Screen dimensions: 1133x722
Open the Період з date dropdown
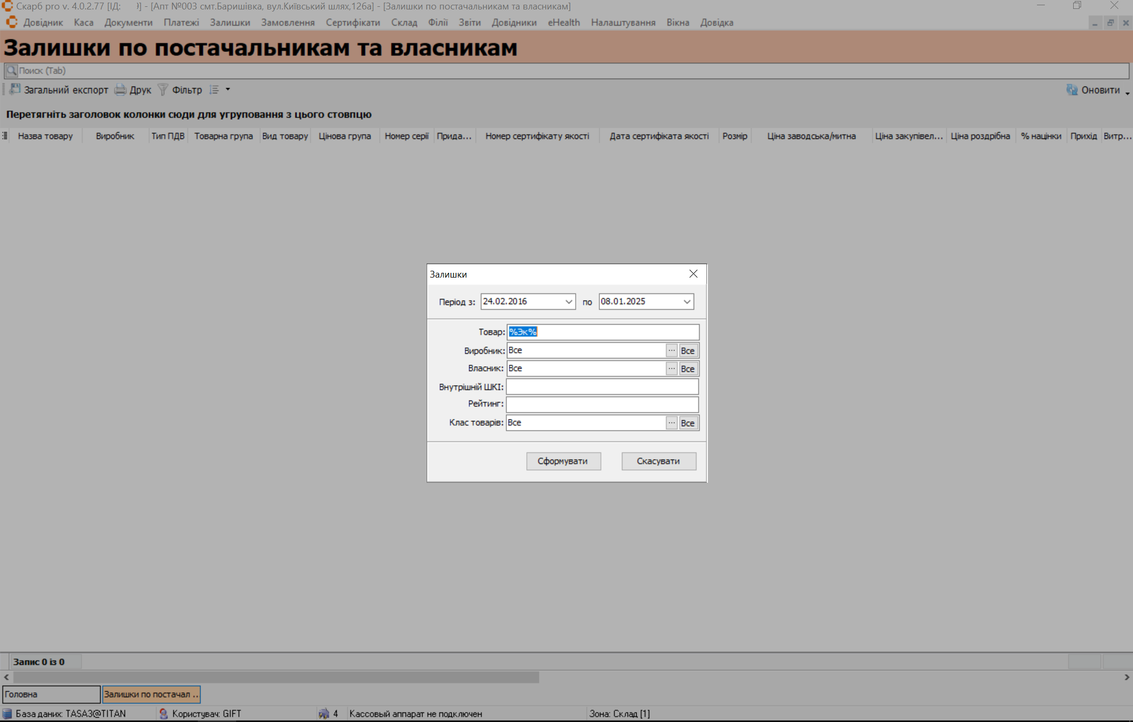pyautogui.click(x=568, y=302)
